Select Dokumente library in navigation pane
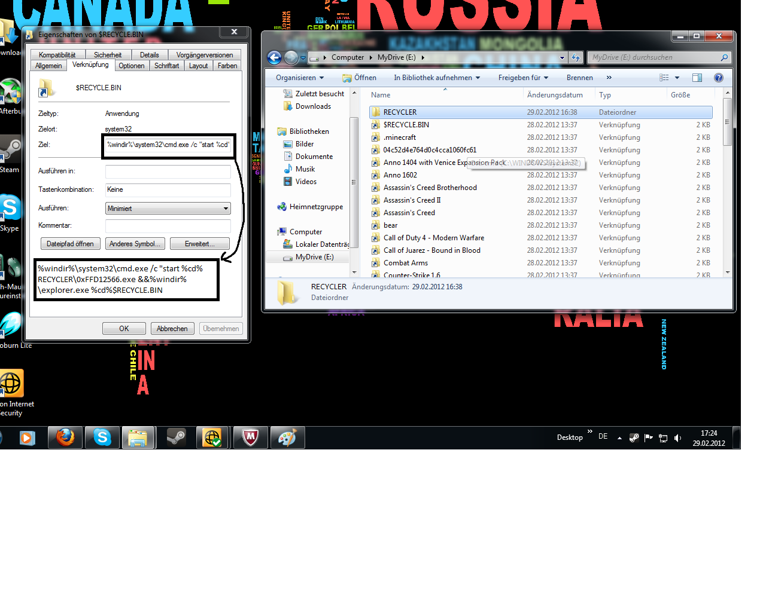The width and height of the screenshot is (766, 612). click(x=314, y=157)
